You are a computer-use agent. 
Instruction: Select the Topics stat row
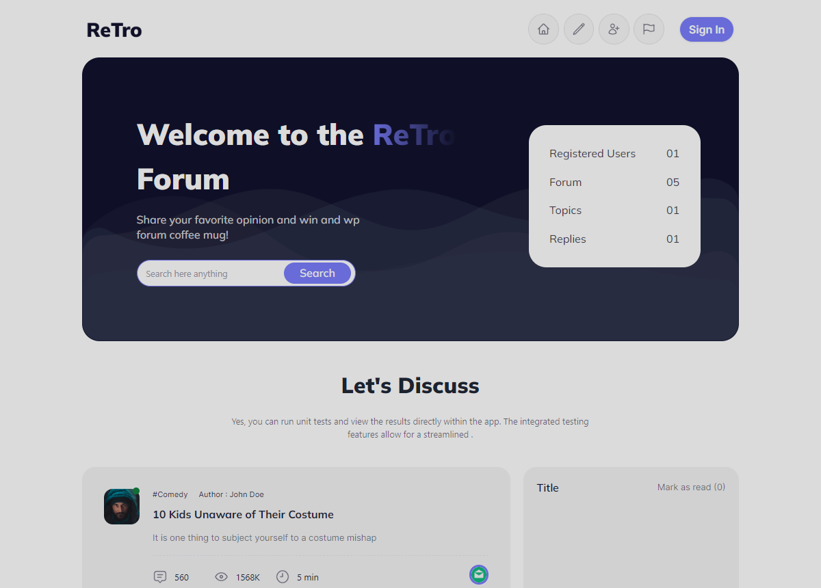[614, 211]
